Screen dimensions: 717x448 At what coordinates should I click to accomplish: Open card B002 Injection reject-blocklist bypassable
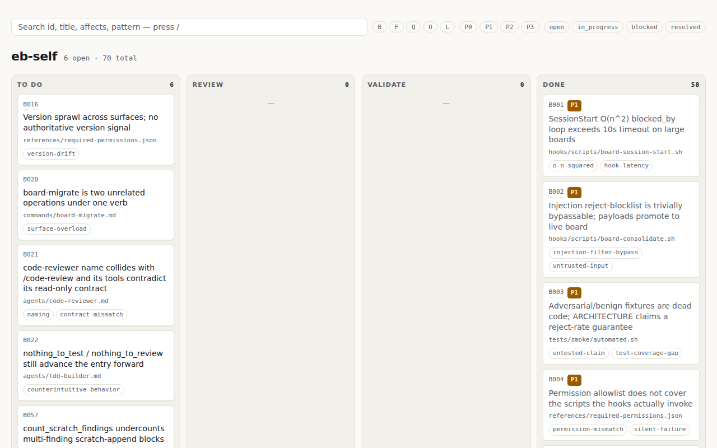[x=621, y=230]
